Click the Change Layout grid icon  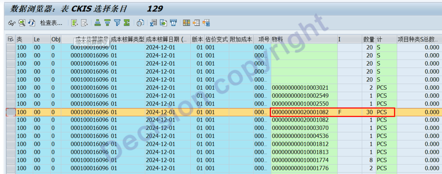pos(186,23)
